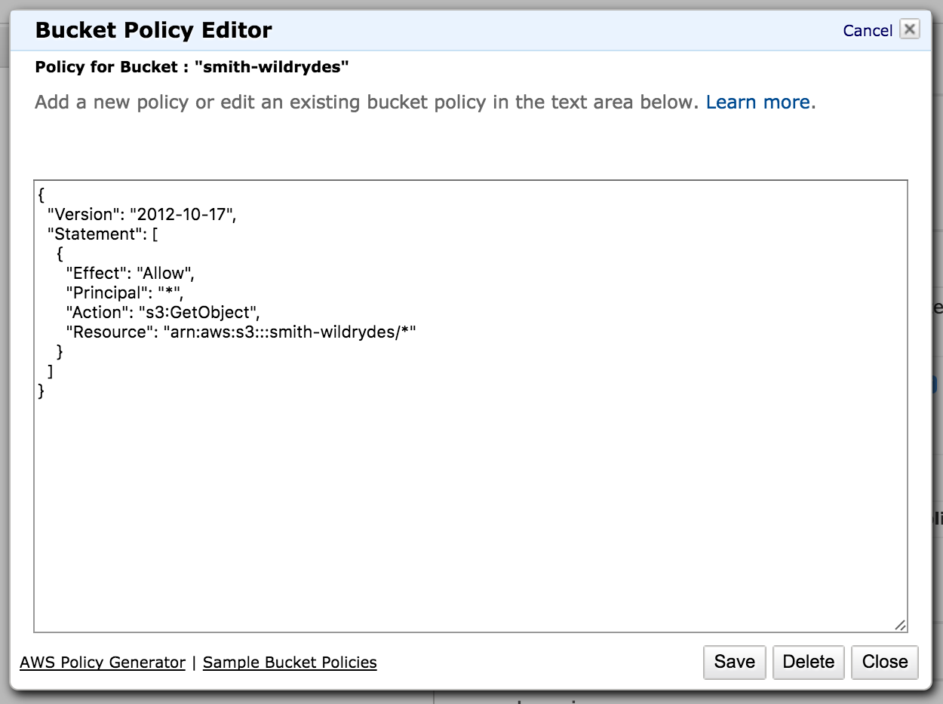This screenshot has width=943, height=704.
Task: Click the Close button
Action: coord(885,662)
